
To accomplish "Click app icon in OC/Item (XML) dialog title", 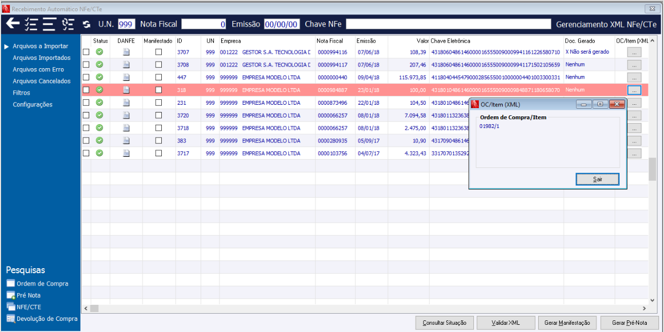I will click(x=475, y=105).
